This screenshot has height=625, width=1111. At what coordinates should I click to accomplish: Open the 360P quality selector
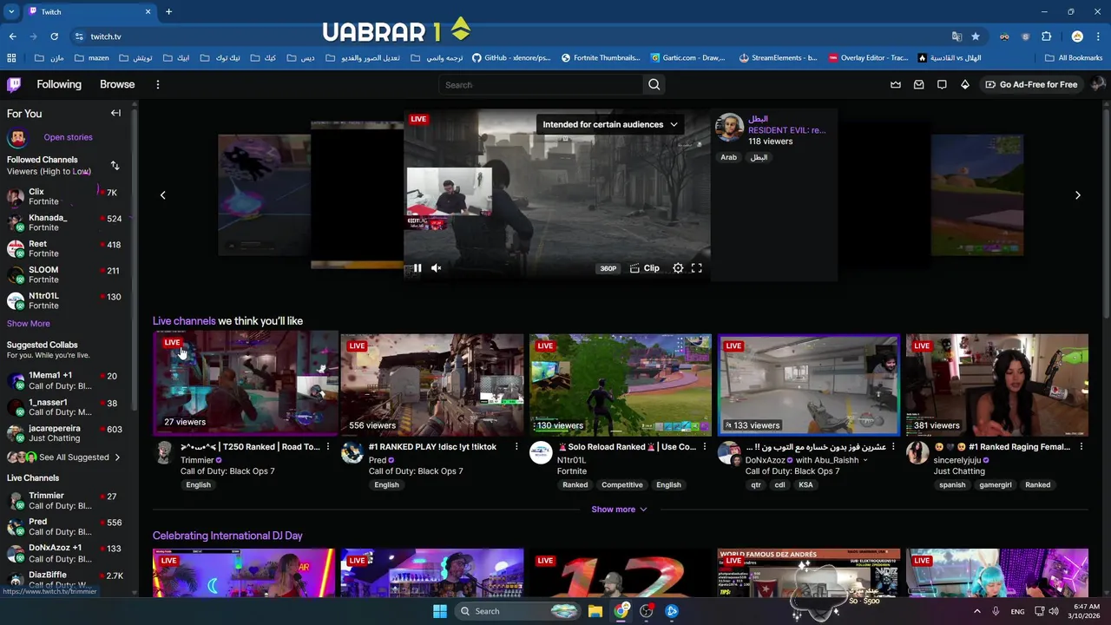point(608,268)
